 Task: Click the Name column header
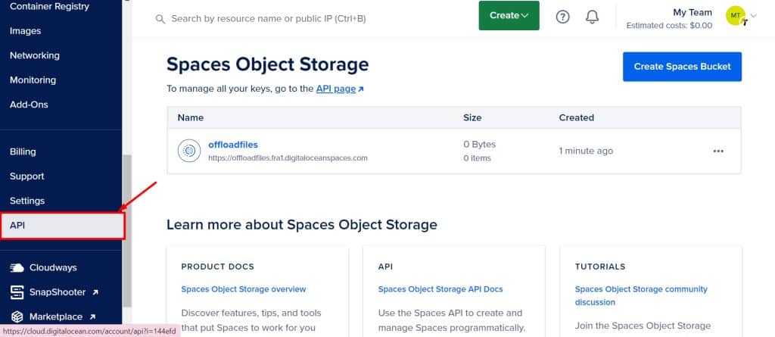[x=191, y=118]
